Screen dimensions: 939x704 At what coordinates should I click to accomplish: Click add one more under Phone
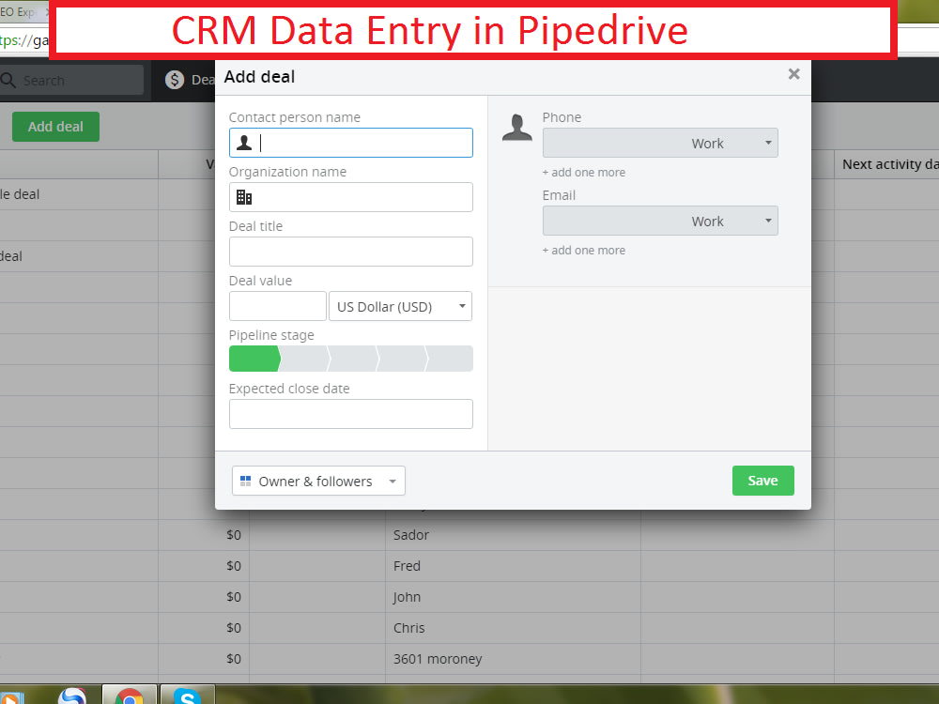pos(584,173)
